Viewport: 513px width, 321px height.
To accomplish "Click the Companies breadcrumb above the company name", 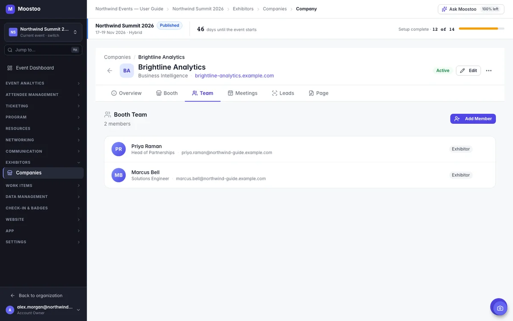I will (x=117, y=57).
